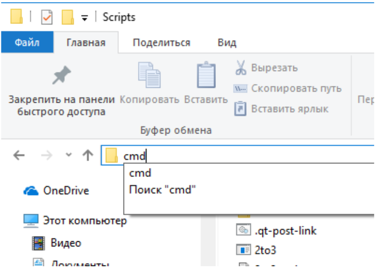
Task: Select the Главная ribbon tab
Action: 86,43
